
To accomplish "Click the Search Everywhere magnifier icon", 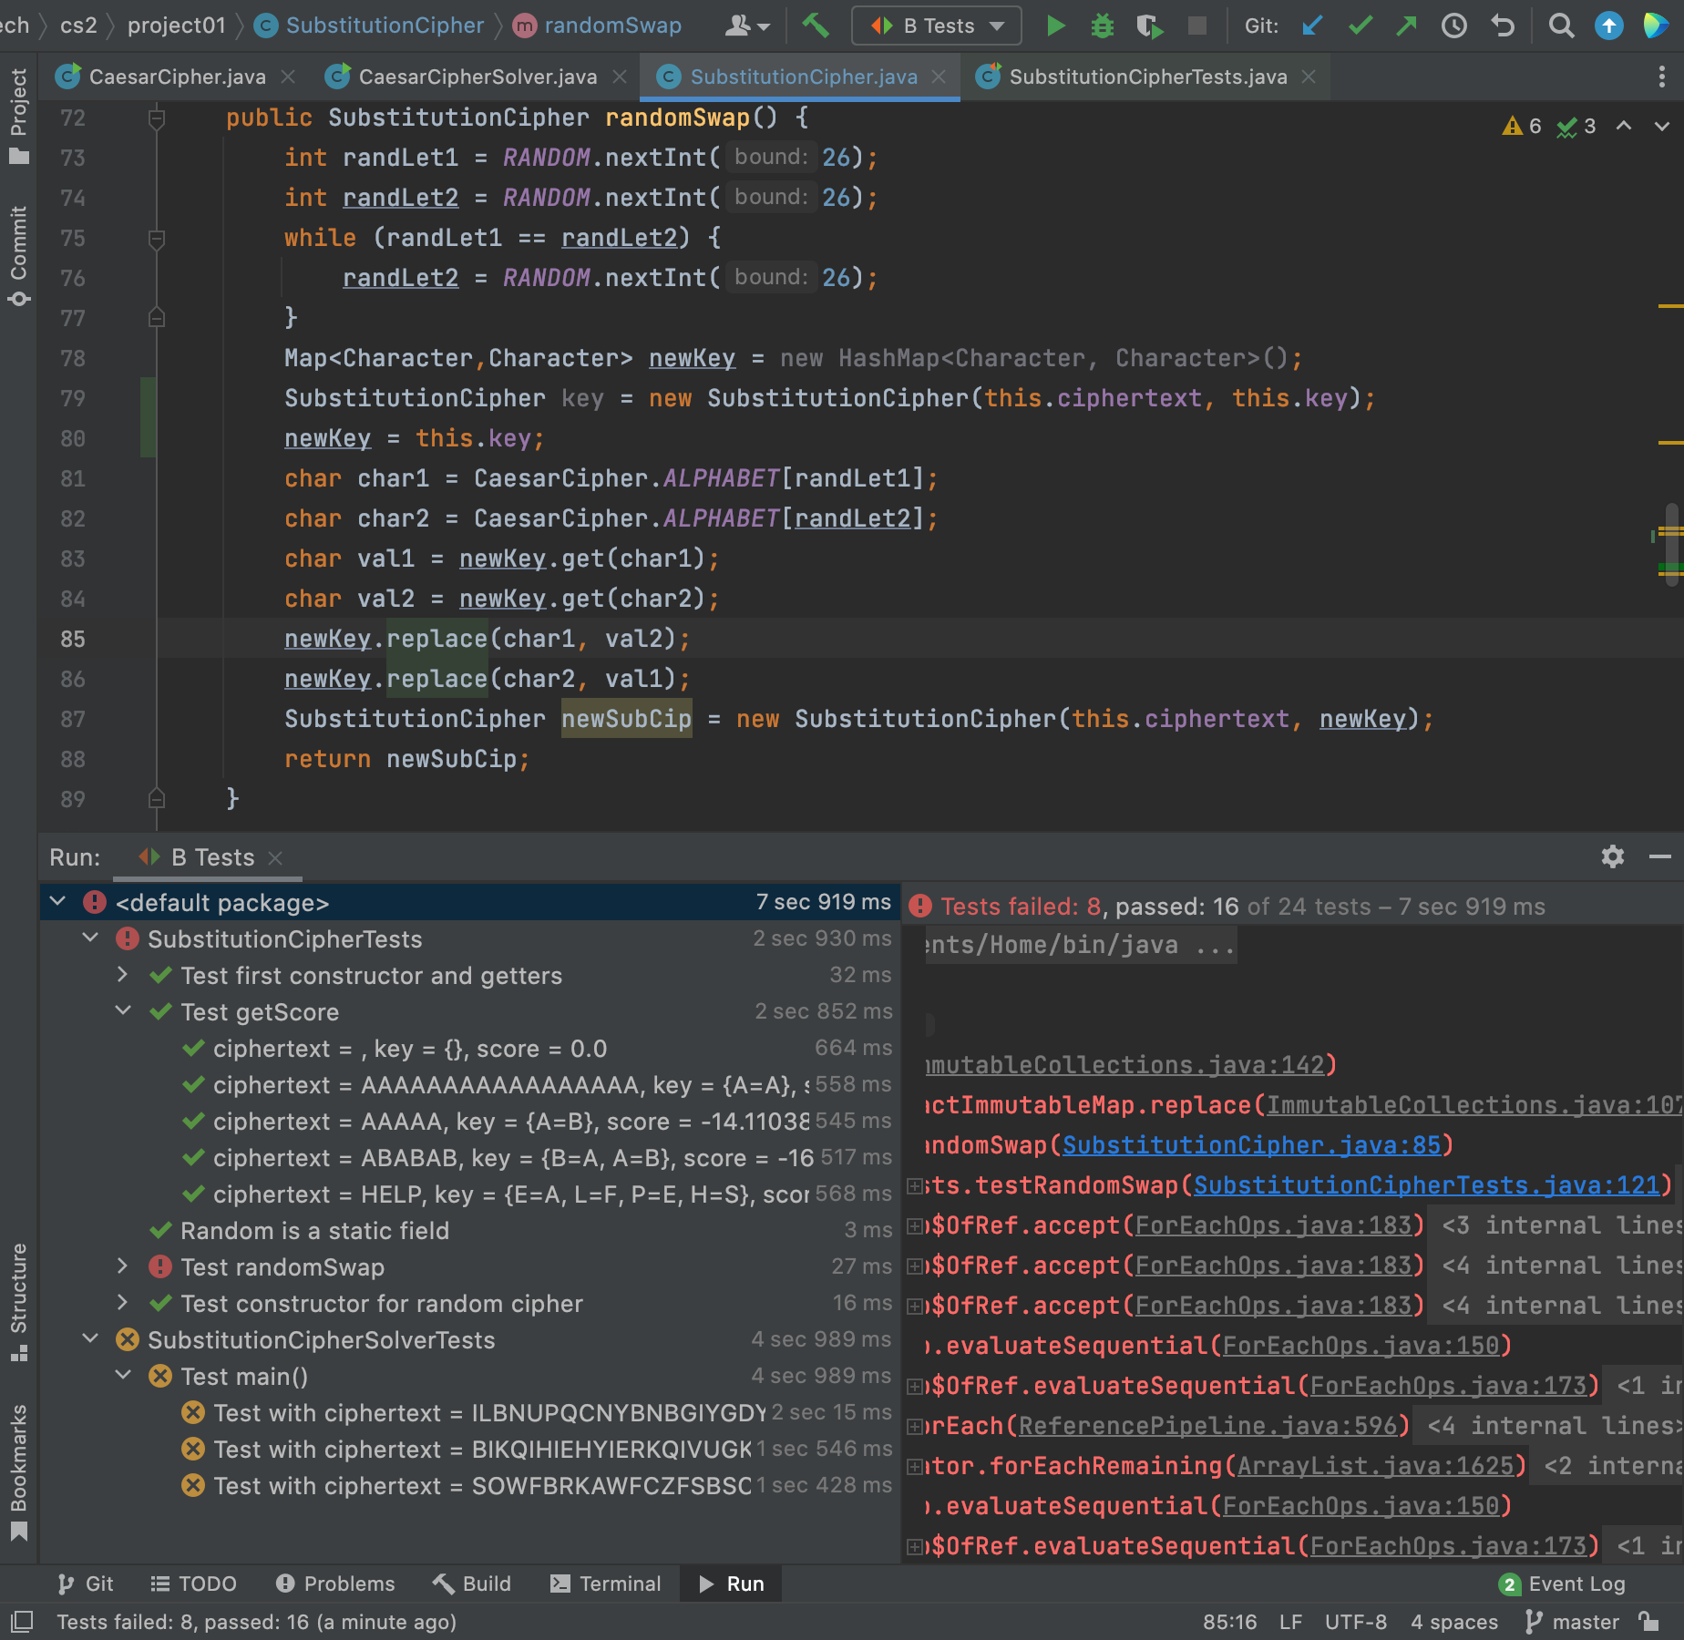I will 1561,26.
